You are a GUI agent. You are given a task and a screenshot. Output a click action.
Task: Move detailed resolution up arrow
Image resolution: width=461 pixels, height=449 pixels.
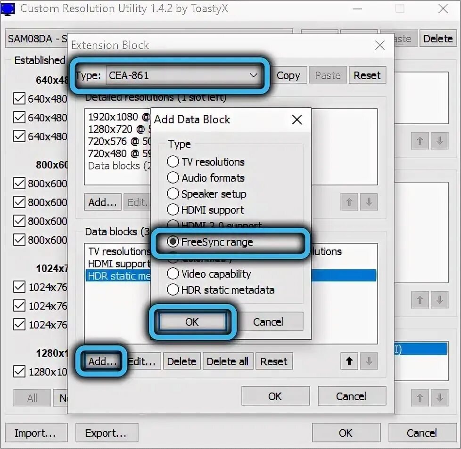349,202
